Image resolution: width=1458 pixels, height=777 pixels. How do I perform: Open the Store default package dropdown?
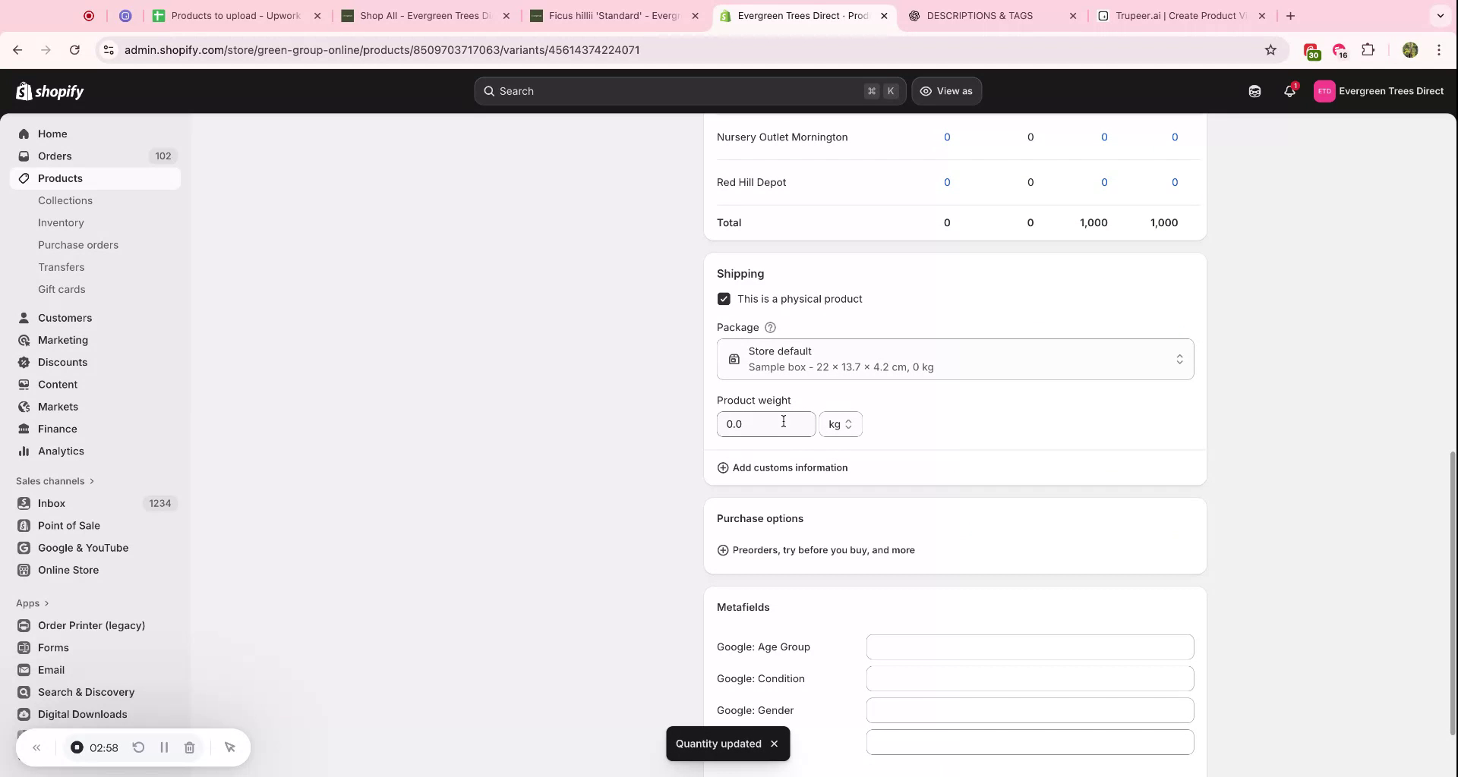point(954,358)
